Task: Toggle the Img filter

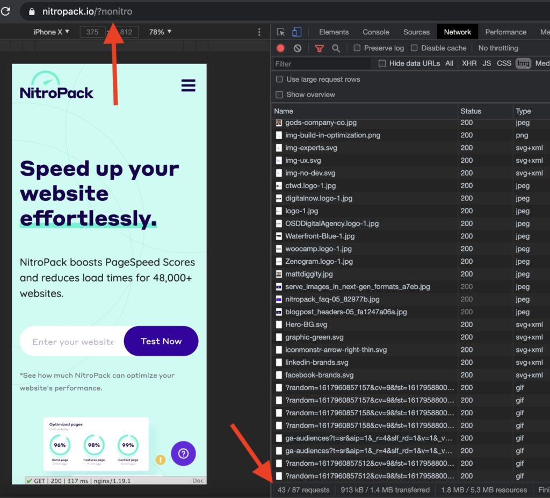Action: pos(523,63)
